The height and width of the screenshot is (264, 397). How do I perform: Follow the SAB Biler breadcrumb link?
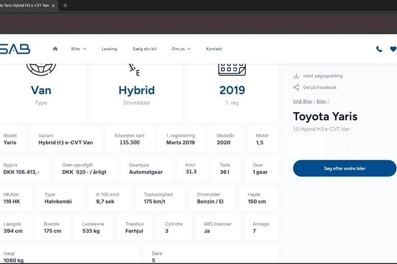point(303,102)
